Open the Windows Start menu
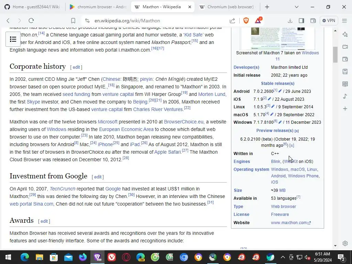 click(x=8, y=257)
